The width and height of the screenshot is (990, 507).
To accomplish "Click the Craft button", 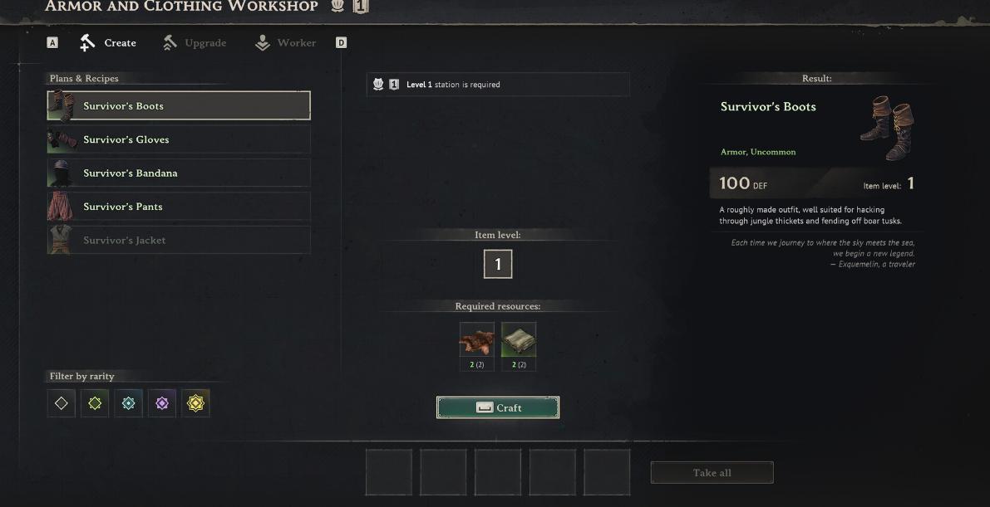I will click(x=498, y=407).
